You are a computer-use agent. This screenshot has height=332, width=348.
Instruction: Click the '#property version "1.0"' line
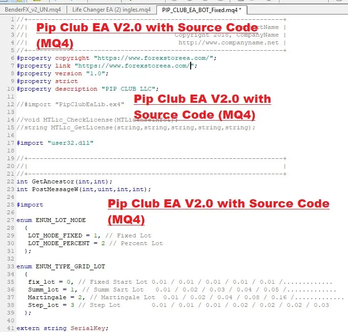click(63, 73)
